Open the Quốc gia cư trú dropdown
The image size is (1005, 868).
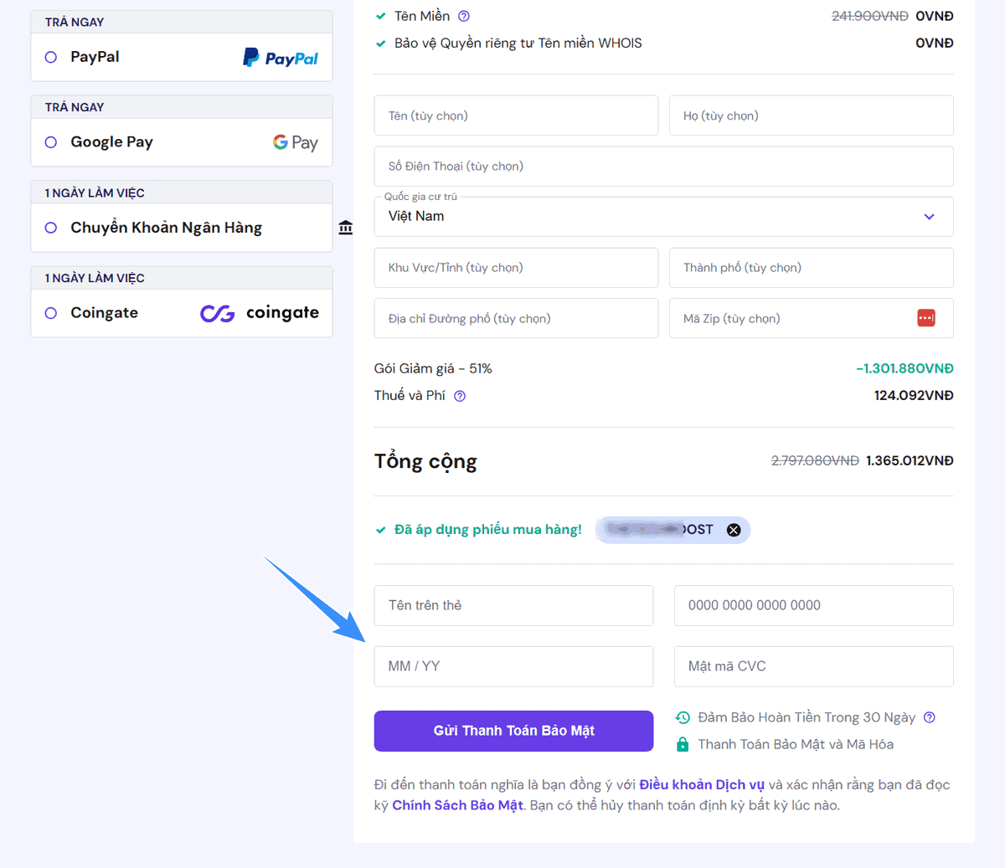point(663,217)
